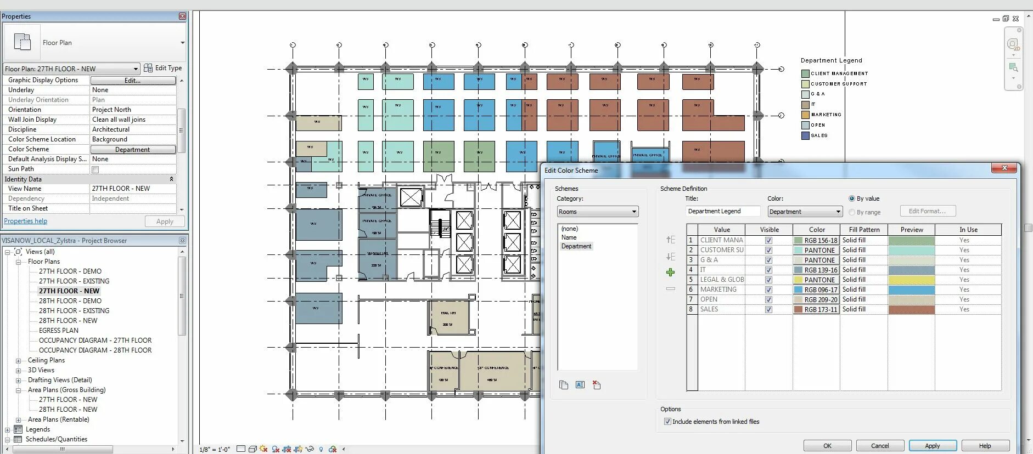The height and width of the screenshot is (454, 1033).
Task: Click the Edit Type icon in Properties
Action: pos(148,68)
